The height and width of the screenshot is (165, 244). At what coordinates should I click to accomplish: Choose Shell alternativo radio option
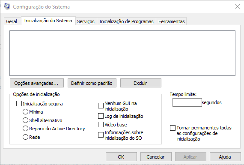point(25,120)
